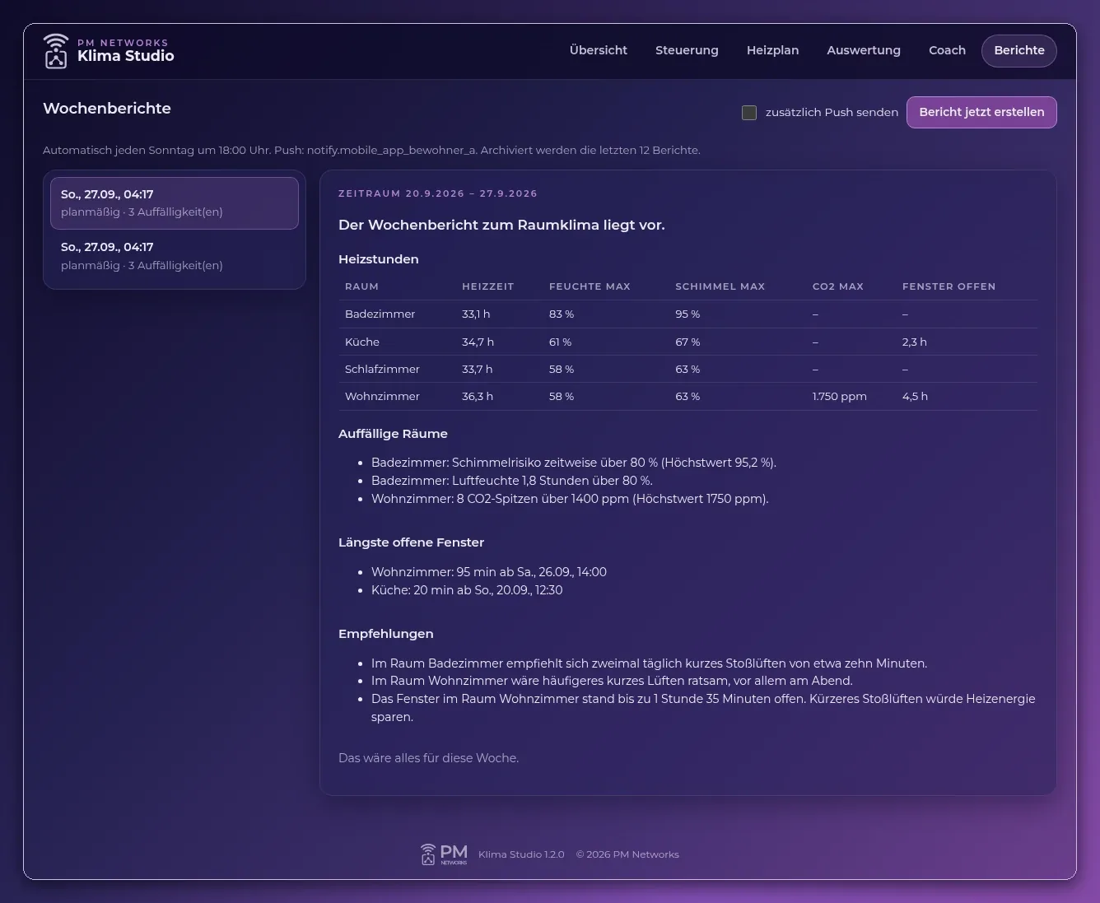The image size is (1100, 903).
Task: Select the Coach tab
Action: [947, 50]
